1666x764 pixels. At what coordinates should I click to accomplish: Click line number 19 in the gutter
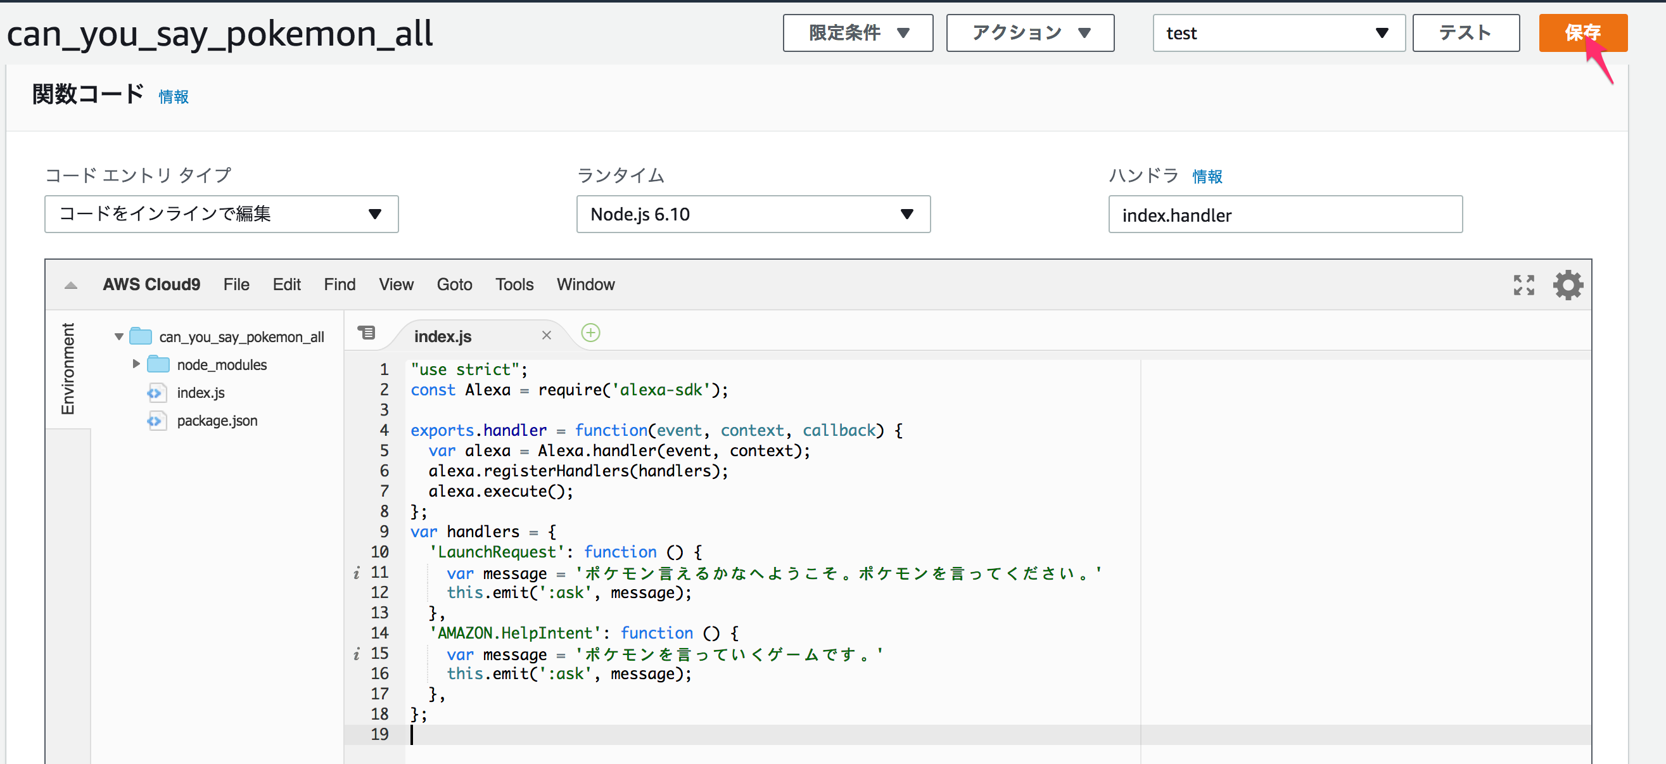pyautogui.click(x=379, y=734)
